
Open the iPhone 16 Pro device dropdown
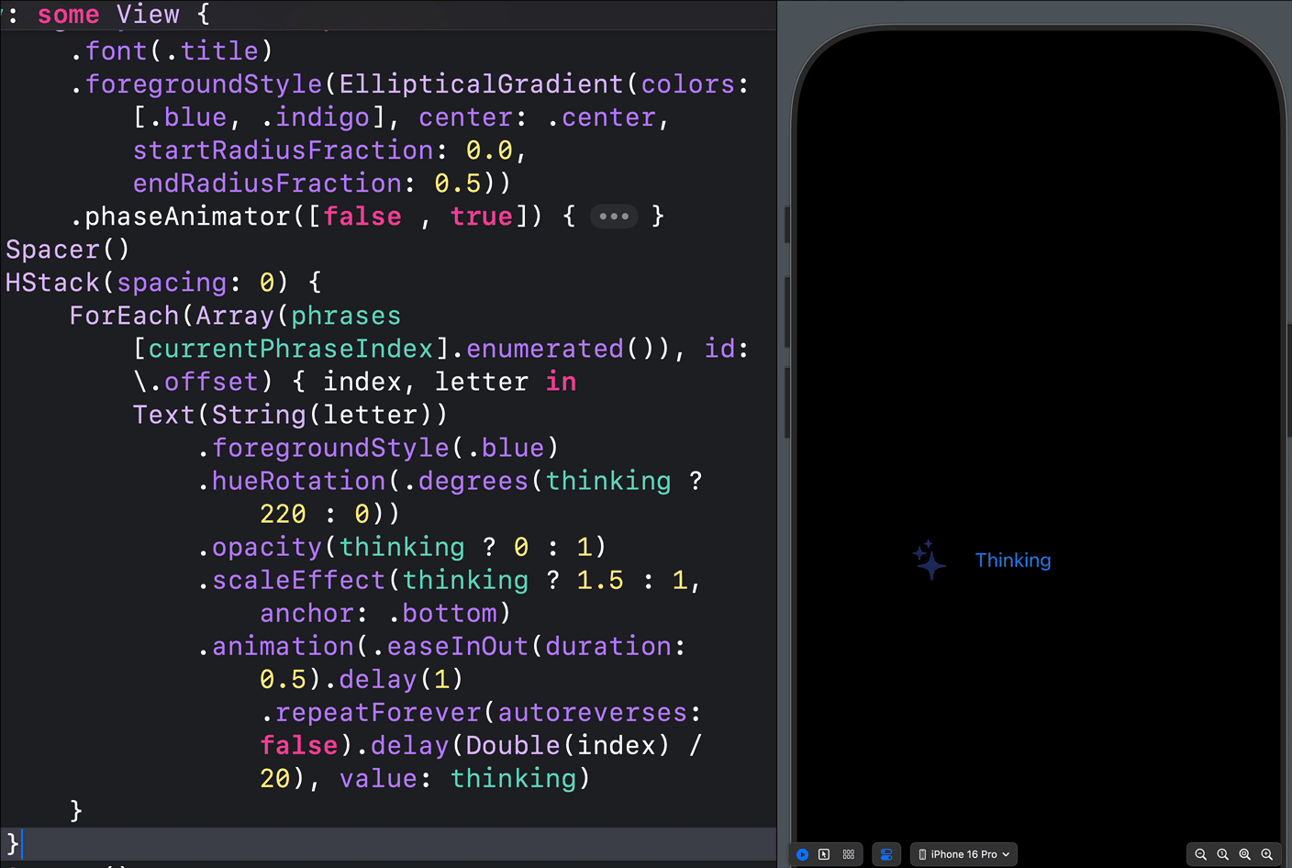[x=964, y=854]
